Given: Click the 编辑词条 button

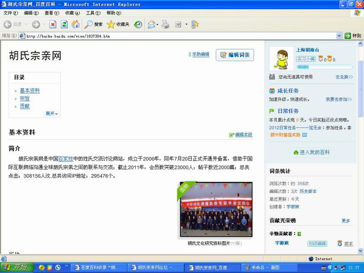Looking at the screenshot, I should [x=235, y=55].
